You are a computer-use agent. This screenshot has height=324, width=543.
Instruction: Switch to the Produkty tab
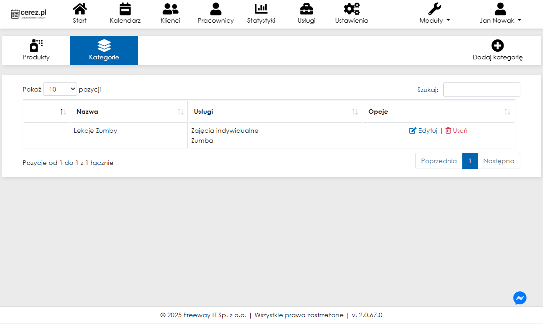point(36,50)
